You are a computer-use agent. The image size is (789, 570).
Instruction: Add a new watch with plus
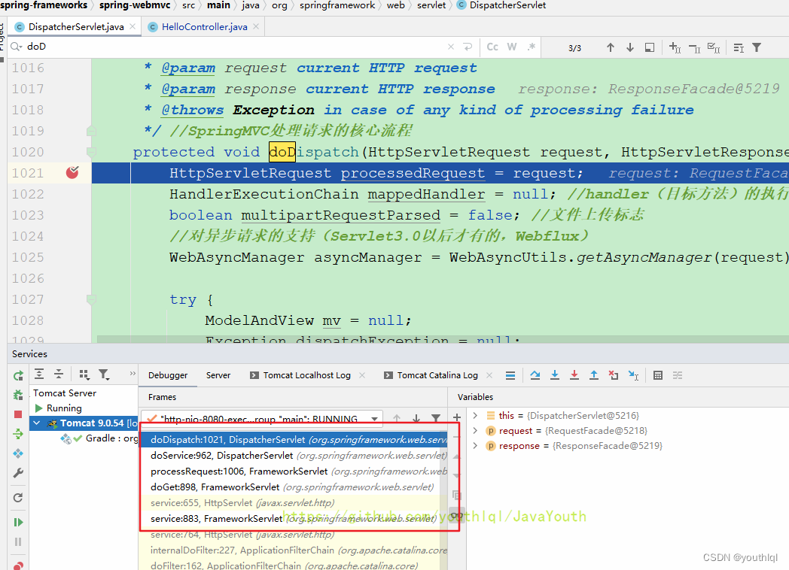click(456, 417)
